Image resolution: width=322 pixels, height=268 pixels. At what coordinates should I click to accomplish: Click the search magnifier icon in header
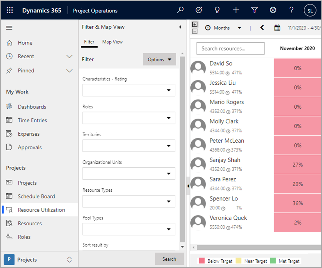coord(180,10)
